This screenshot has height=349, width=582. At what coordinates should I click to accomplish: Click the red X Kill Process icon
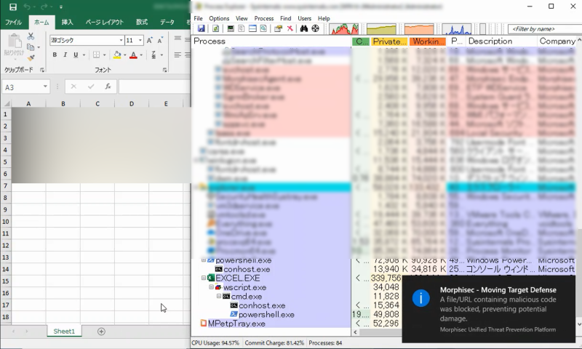click(x=290, y=28)
